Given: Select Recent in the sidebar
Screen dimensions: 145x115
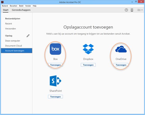Looking at the screenshot, I should point(9,24).
